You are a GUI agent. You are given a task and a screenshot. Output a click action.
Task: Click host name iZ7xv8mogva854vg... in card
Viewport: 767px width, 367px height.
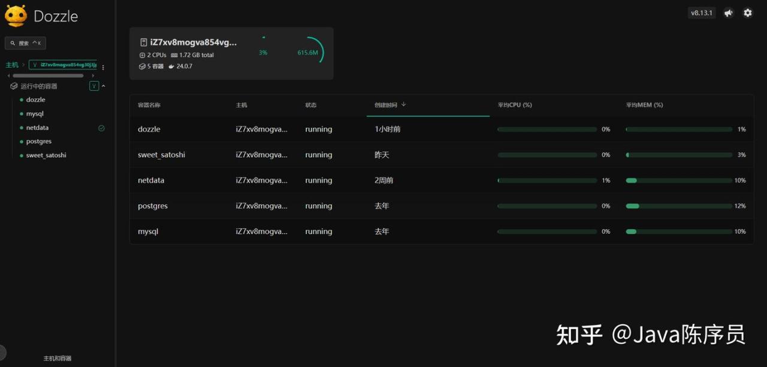click(194, 43)
